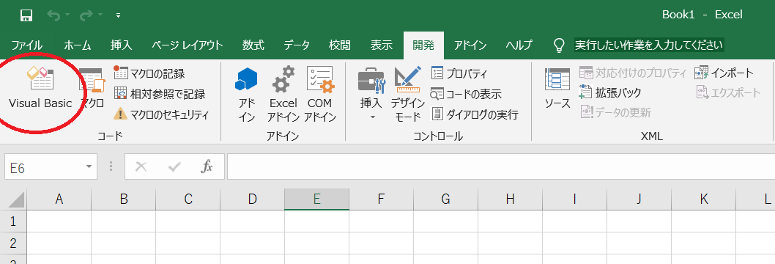Switch to the 校閲 tab
The width and height of the screenshot is (775, 264).
tap(340, 45)
